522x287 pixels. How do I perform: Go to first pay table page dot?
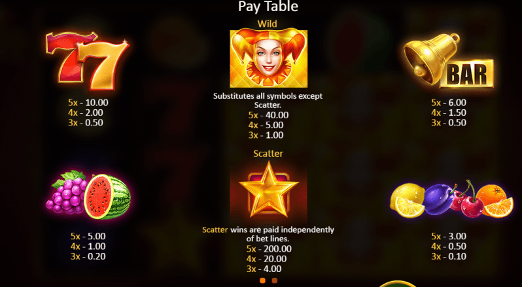262,280
